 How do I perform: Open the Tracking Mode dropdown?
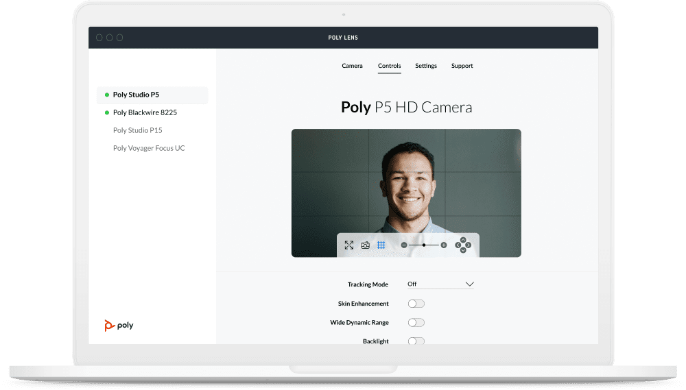(440, 284)
